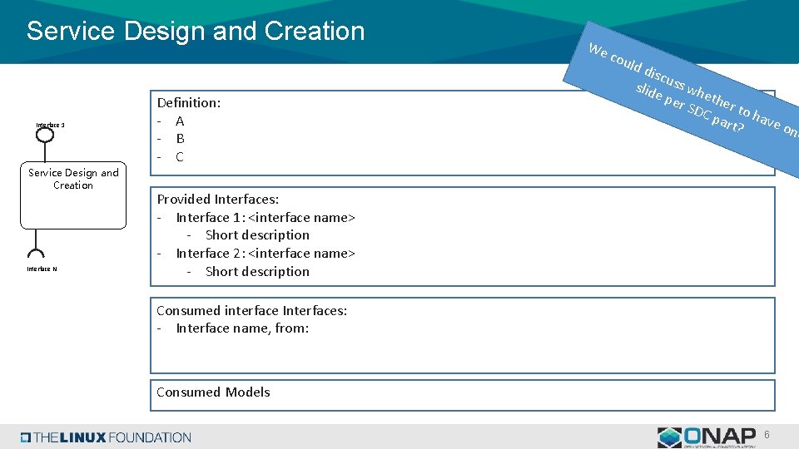Select Short description under Interface 1
The width and height of the screenshot is (799, 449).
coord(257,235)
